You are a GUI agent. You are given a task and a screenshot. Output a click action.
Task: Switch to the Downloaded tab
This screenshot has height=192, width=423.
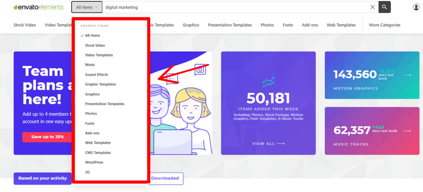pos(165,178)
